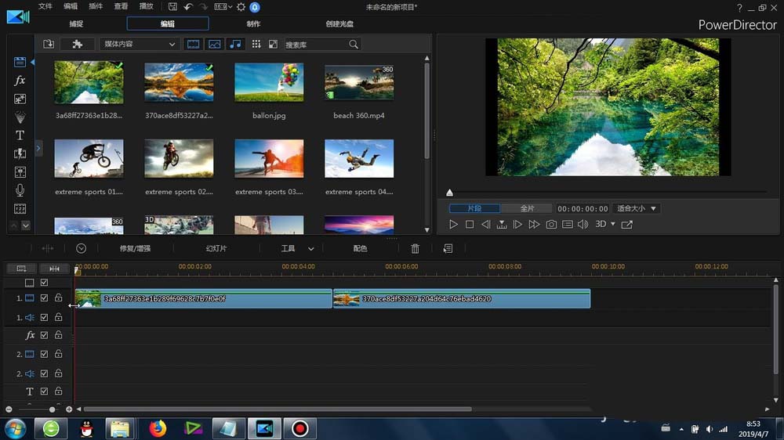Open the voice-over microphone room
Viewport: 784px width, 440px height.
coord(20,190)
